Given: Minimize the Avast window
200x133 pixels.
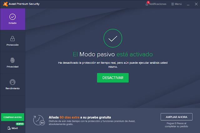Looking at the screenshot, I should coord(188,4).
